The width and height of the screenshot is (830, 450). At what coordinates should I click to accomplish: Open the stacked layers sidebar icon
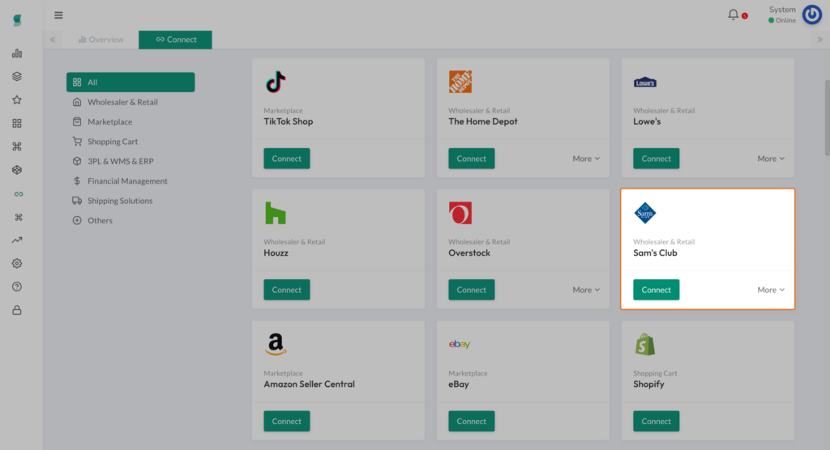tap(17, 77)
